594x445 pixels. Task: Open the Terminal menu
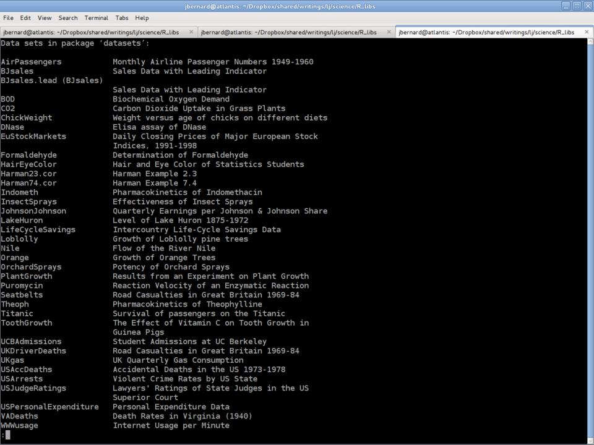click(x=97, y=18)
